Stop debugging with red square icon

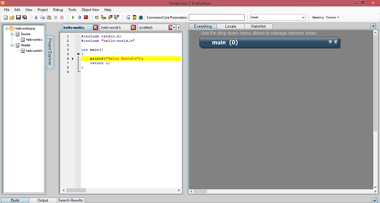[x=86, y=17]
